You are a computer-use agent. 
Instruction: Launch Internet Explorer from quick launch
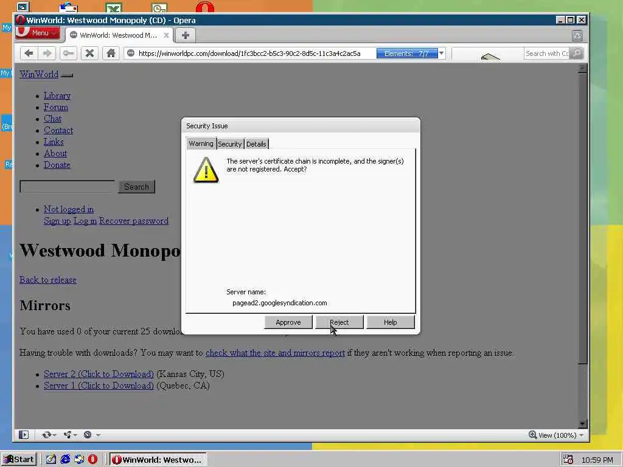[65, 460]
